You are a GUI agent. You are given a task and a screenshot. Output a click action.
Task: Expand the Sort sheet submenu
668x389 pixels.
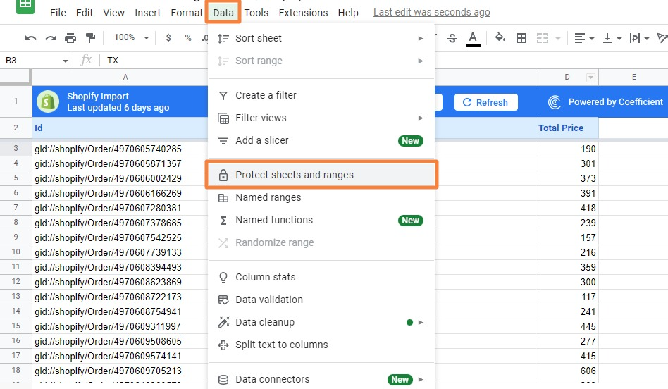tap(321, 38)
